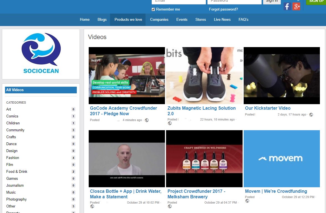Open the Events menu item
Image resolution: width=326 pixels, height=213 pixels.
point(182,20)
